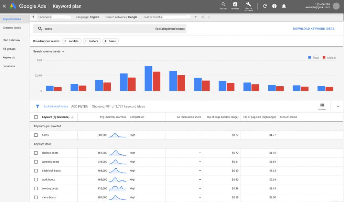Click Exclude adult ideas filter link
This screenshot has width=344, height=202.
tap(56, 106)
